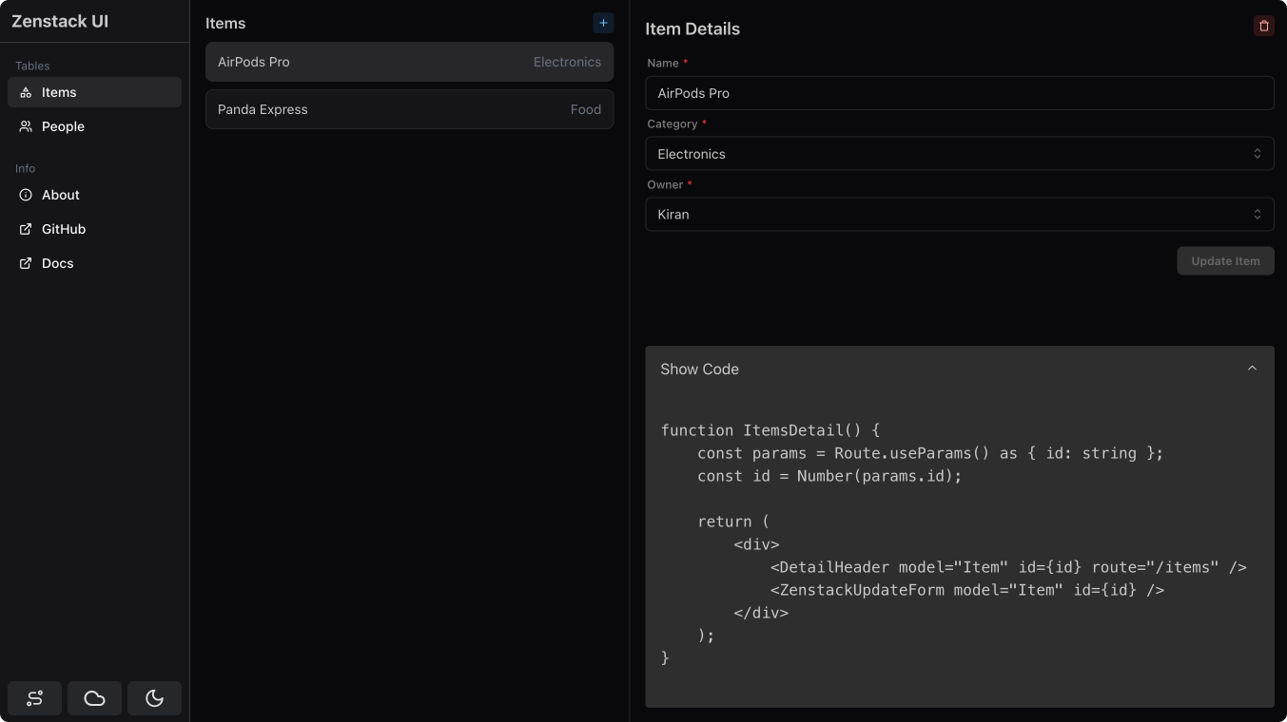Click the red trash delete icon
Viewport: 1287px width, 722px height.
tap(1263, 26)
